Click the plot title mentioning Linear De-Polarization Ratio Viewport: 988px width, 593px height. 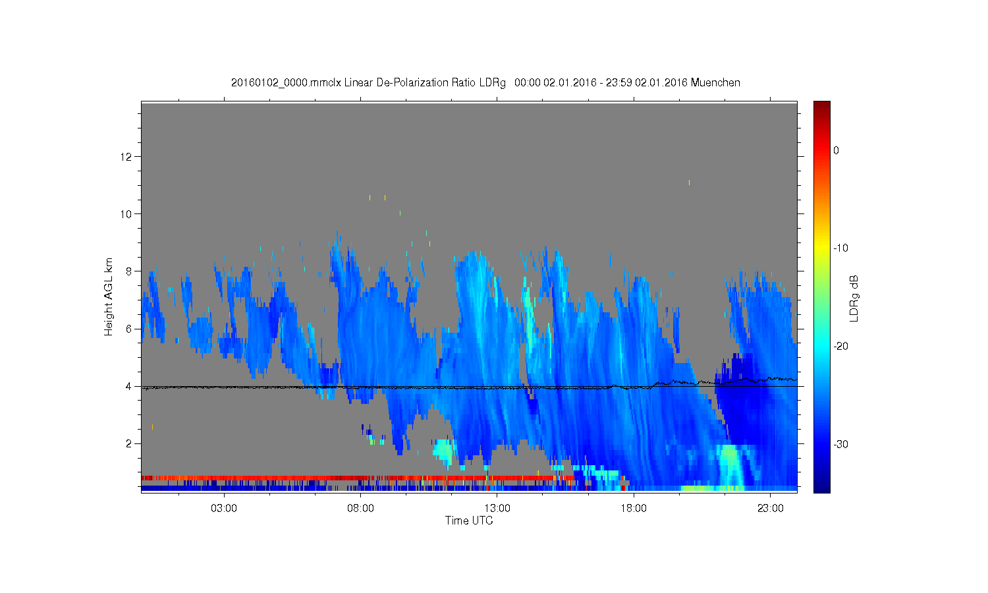click(x=485, y=83)
